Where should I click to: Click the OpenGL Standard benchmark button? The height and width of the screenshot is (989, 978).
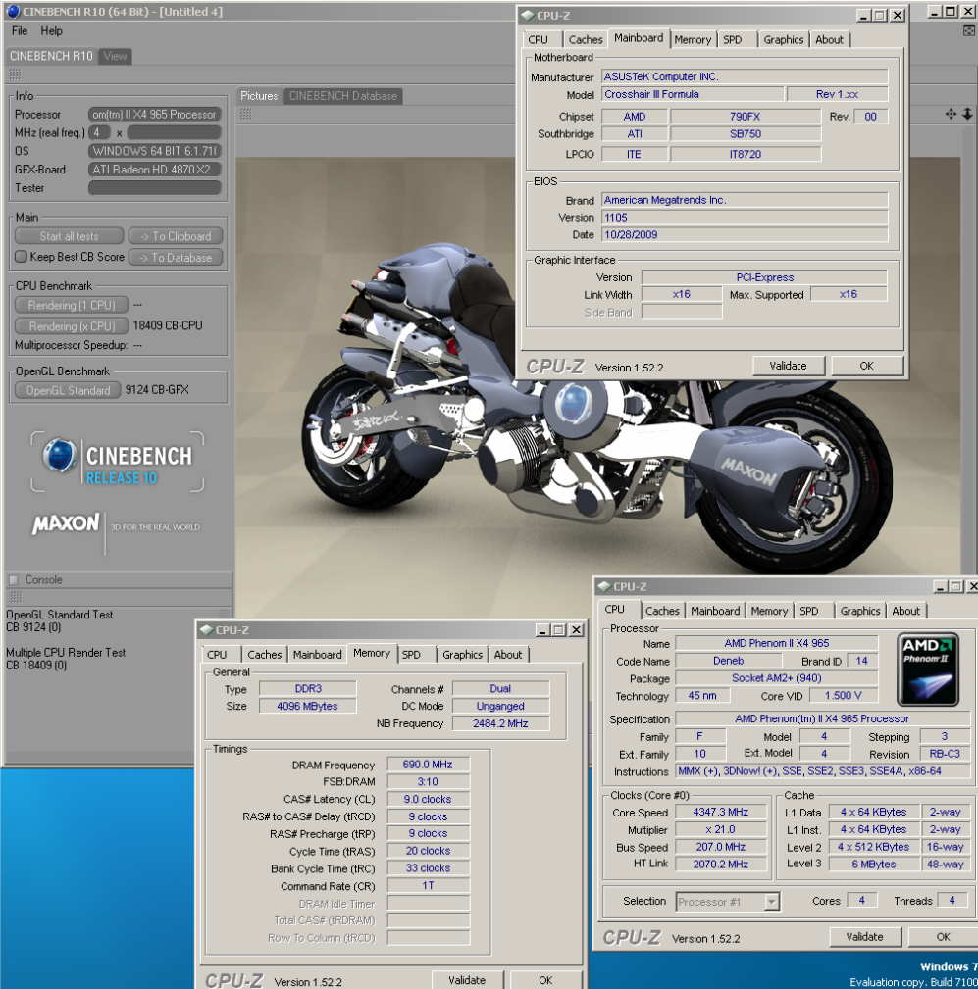[x=68, y=390]
